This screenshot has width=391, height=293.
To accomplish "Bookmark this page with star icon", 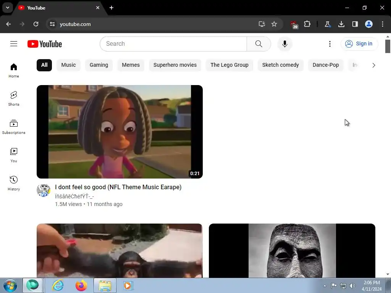I will pyautogui.click(x=274, y=24).
